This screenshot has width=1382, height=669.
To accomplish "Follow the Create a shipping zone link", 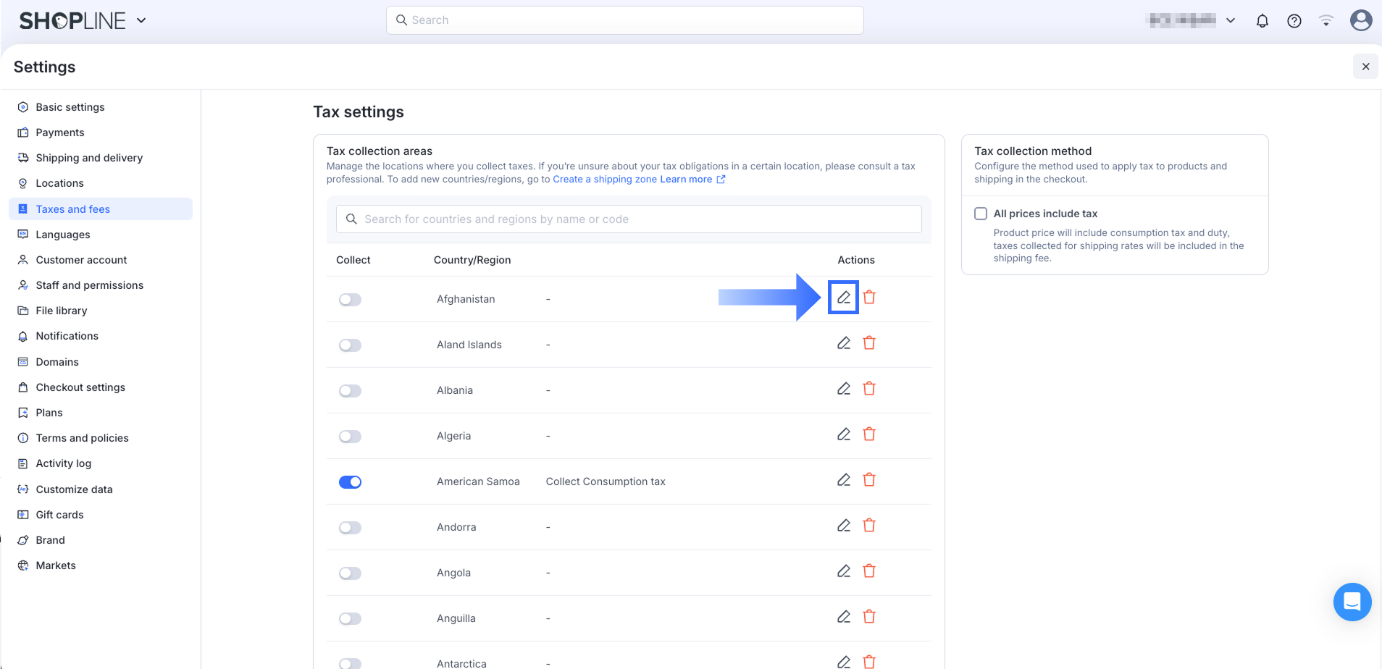I will [x=604, y=180].
